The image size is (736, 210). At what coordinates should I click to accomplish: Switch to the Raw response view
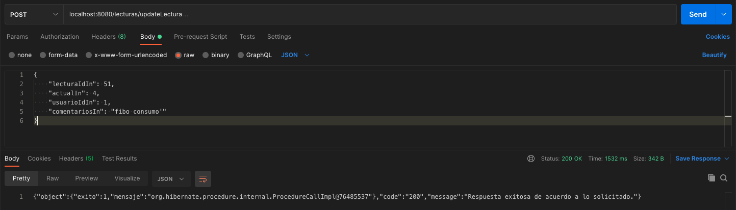(53, 178)
